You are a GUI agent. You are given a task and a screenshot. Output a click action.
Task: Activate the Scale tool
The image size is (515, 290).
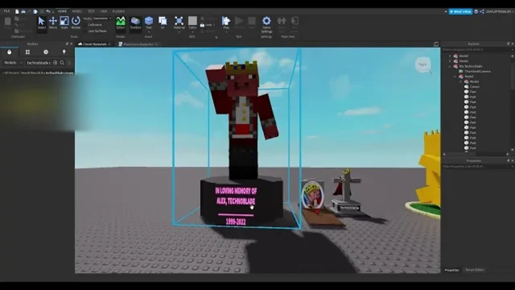[64, 23]
